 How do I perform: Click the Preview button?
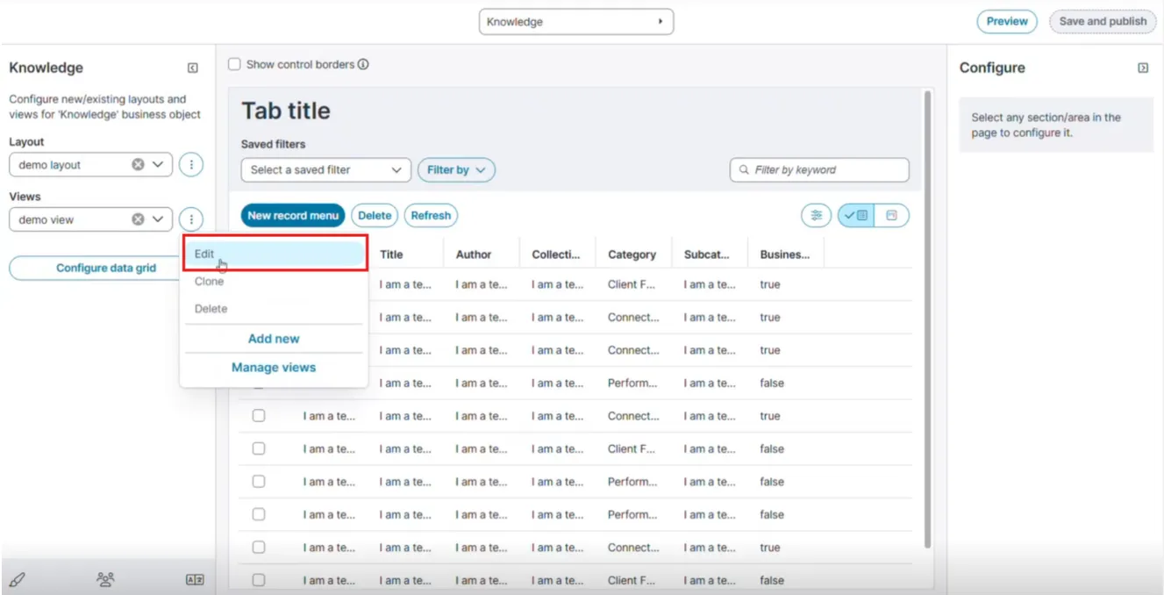[1007, 22]
